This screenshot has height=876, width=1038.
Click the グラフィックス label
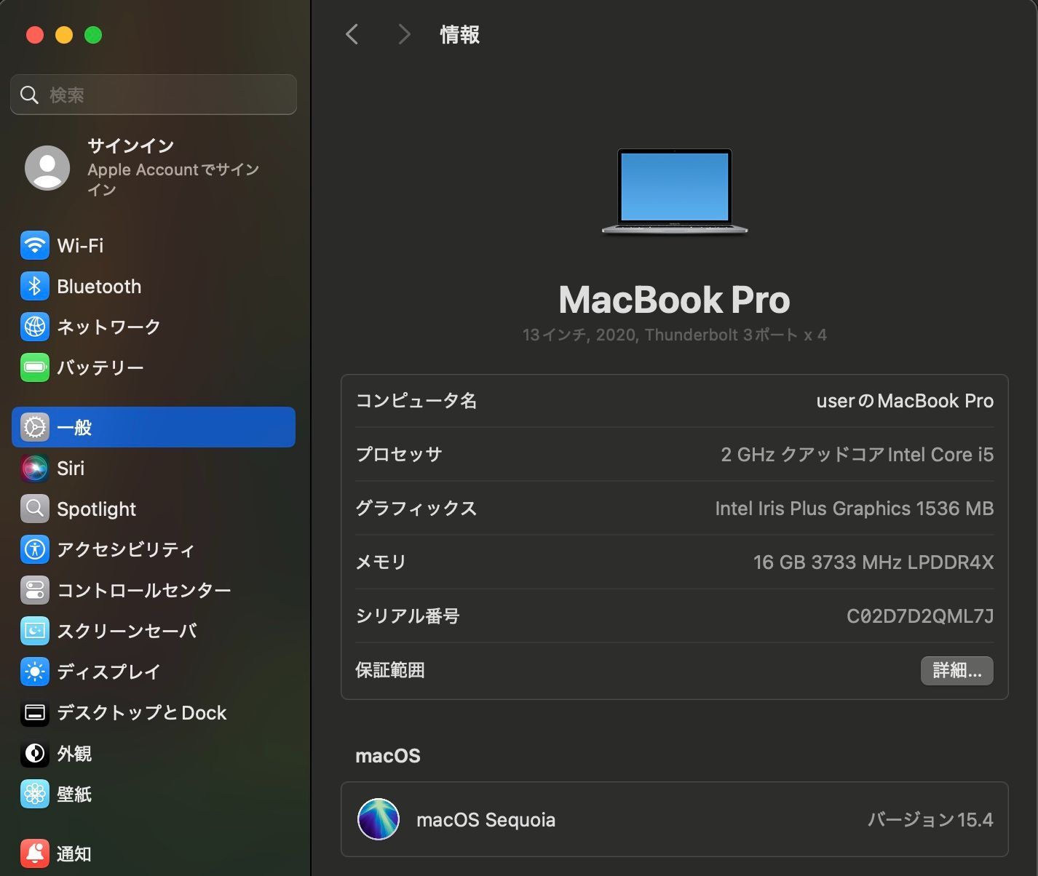click(x=416, y=509)
